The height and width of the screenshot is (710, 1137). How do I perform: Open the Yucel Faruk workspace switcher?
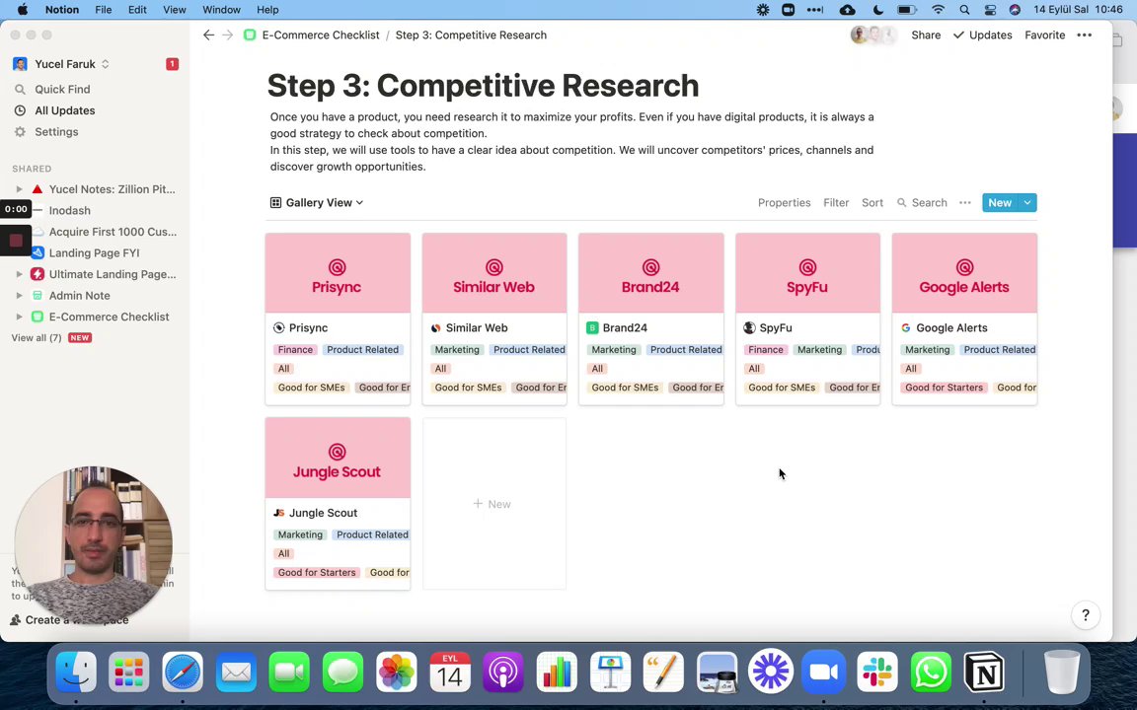click(x=61, y=64)
